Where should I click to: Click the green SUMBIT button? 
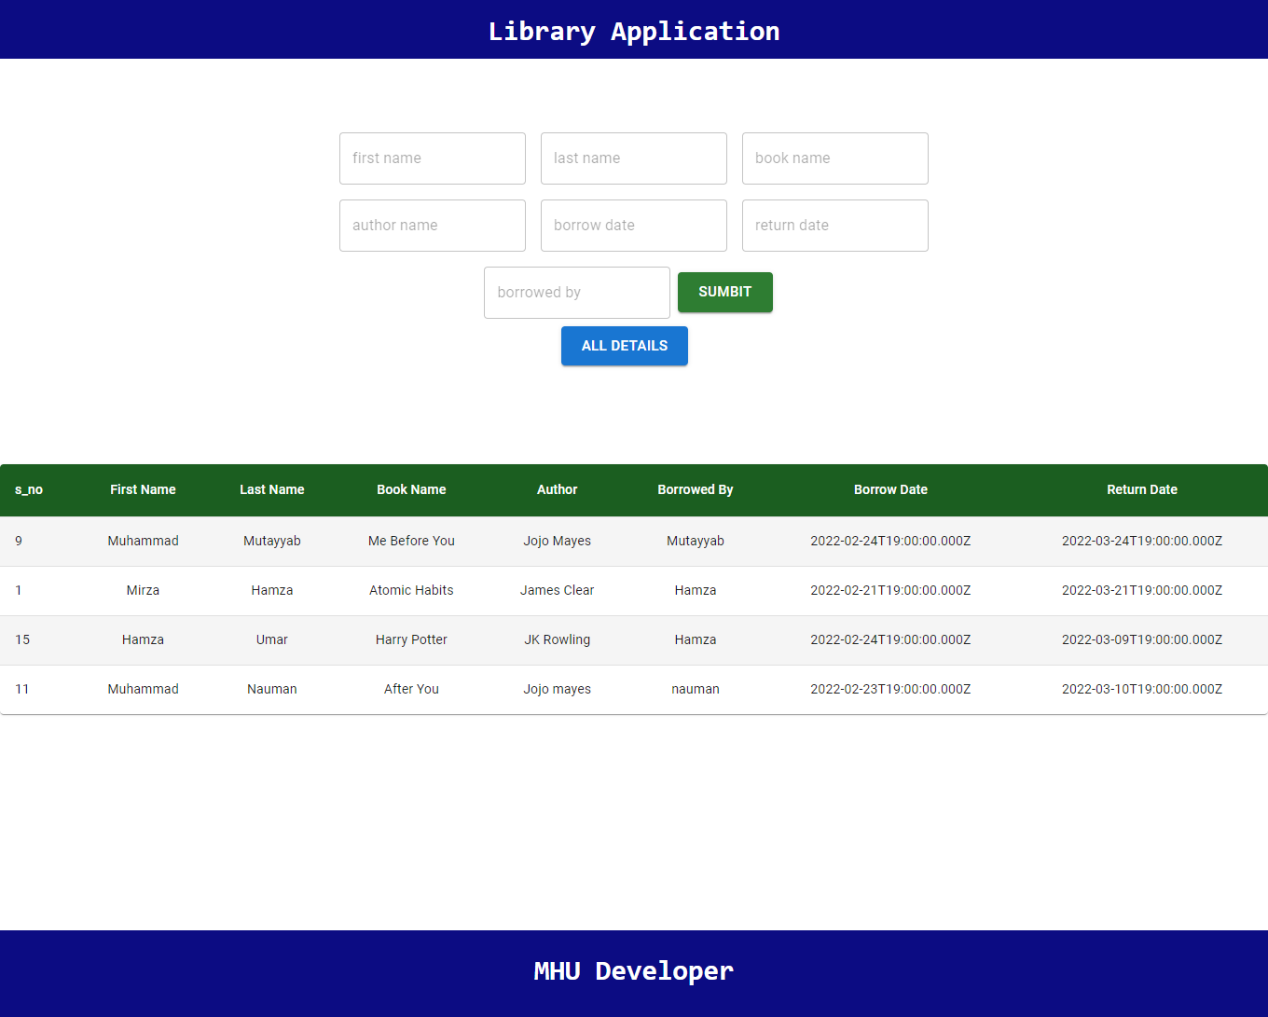[x=725, y=292]
